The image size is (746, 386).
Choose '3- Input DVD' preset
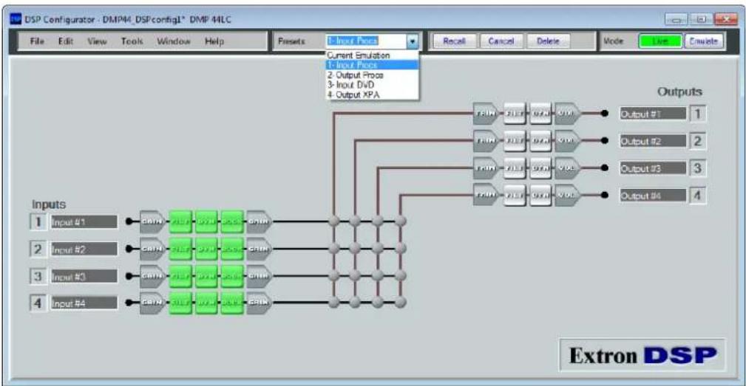coord(372,85)
